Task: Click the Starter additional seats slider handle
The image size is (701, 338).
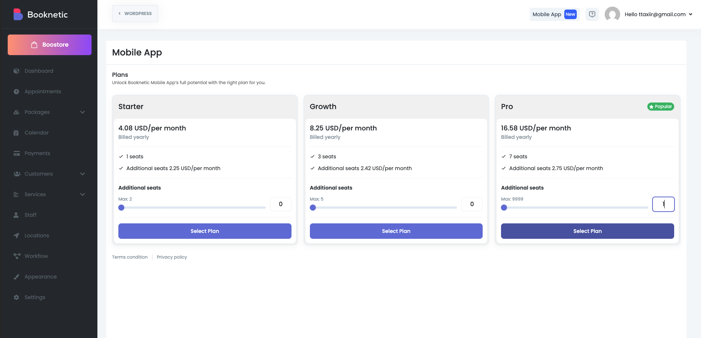Action: coord(121,208)
